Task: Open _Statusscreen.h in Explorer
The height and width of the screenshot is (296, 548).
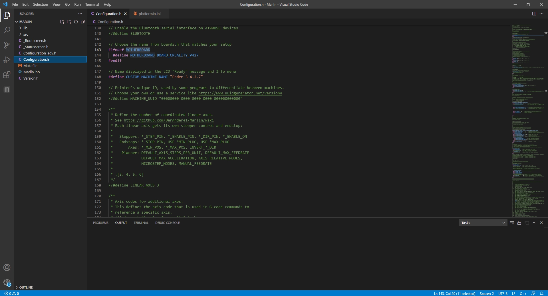Action: [x=50, y=47]
